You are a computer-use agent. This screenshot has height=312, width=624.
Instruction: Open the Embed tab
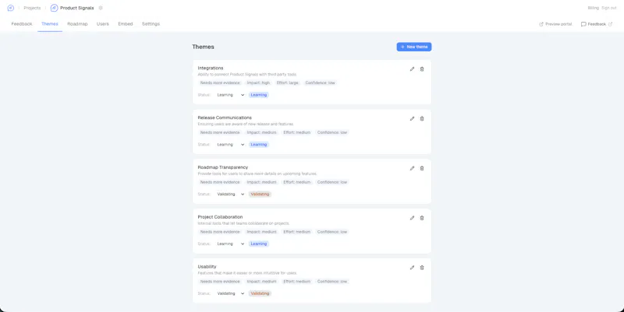point(126,24)
